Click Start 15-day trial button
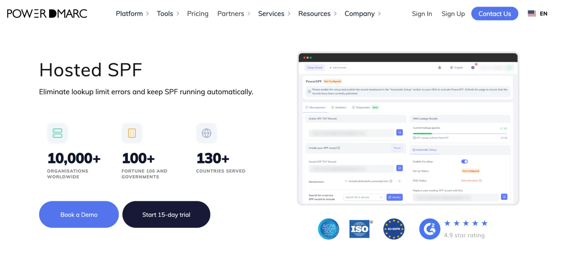The height and width of the screenshot is (265, 568). pos(166,214)
